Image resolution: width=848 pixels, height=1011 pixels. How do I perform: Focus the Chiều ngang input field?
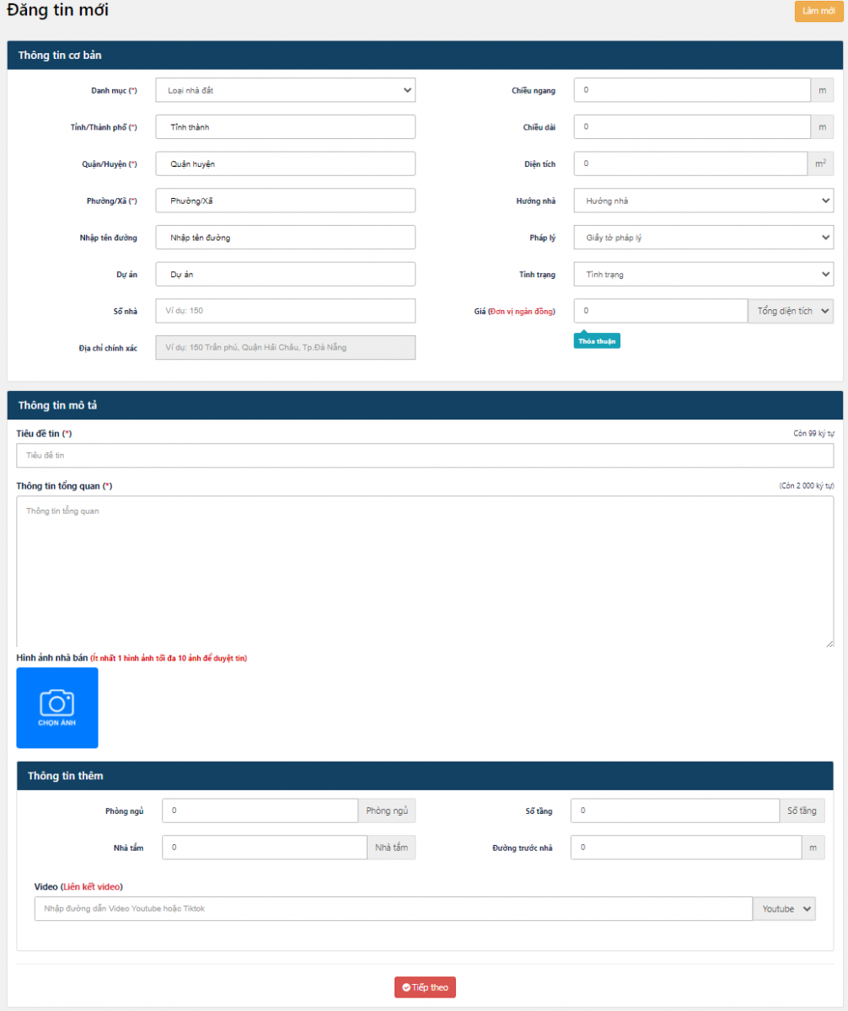691,90
